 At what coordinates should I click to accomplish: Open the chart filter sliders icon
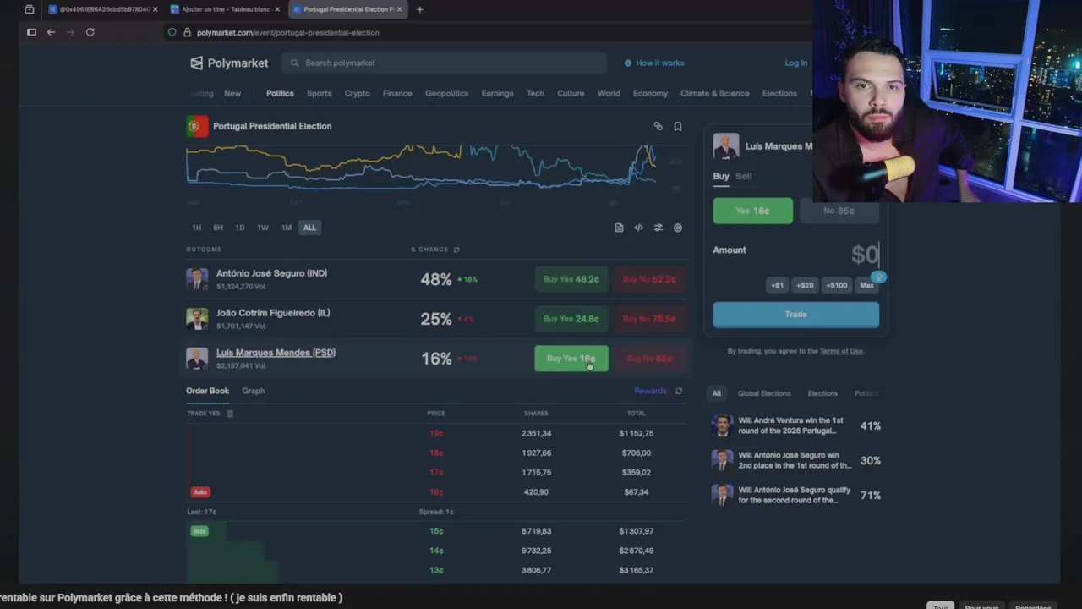pyautogui.click(x=658, y=228)
